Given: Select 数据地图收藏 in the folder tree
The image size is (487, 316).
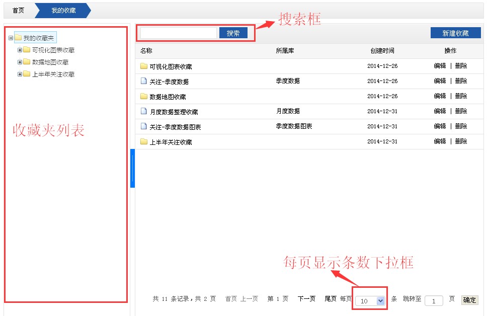Looking at the screenshot, I should (x=50, y=62).
